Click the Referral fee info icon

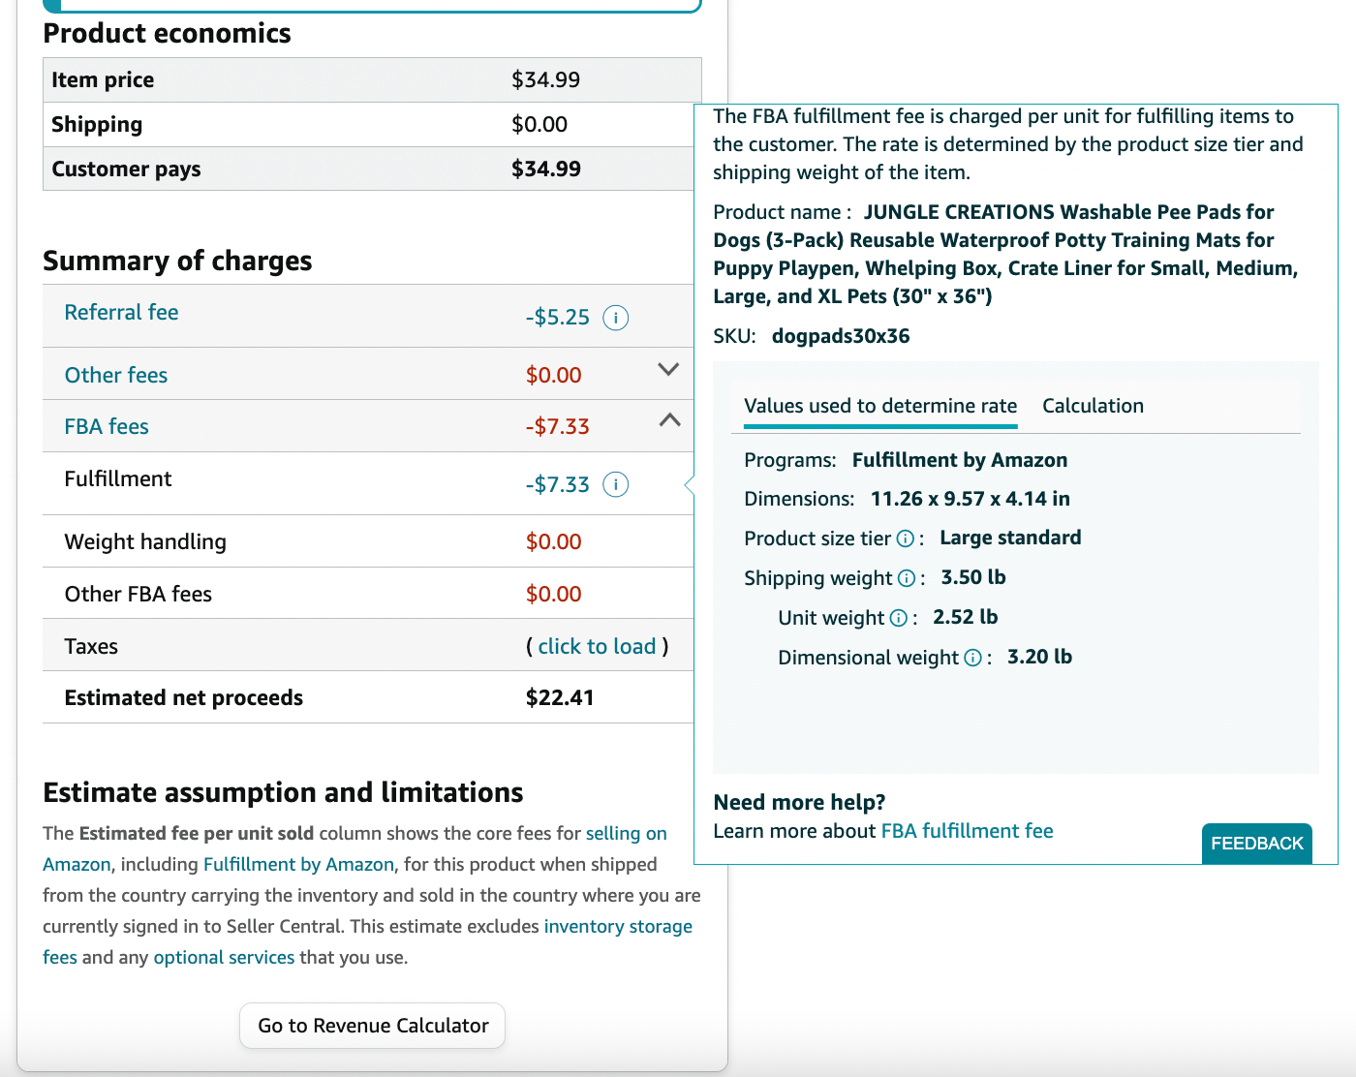(616, 318)
